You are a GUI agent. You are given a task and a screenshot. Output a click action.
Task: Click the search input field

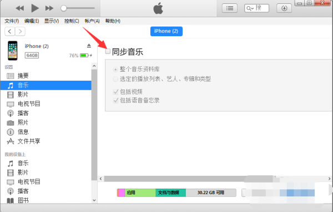[x=256, y=8]
